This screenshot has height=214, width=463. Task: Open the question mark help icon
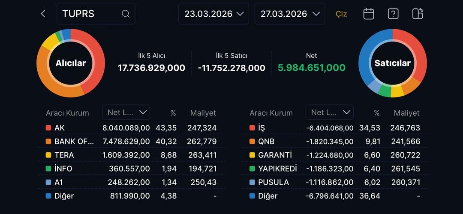click(x=393, y=14)
